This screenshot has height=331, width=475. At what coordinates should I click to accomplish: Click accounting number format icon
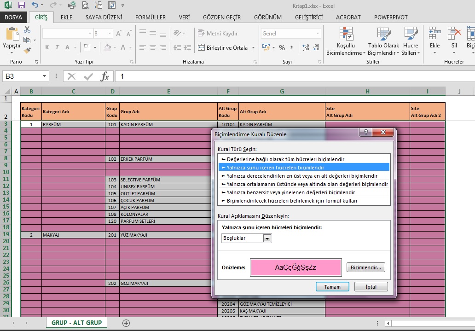(x=266, y=47)
